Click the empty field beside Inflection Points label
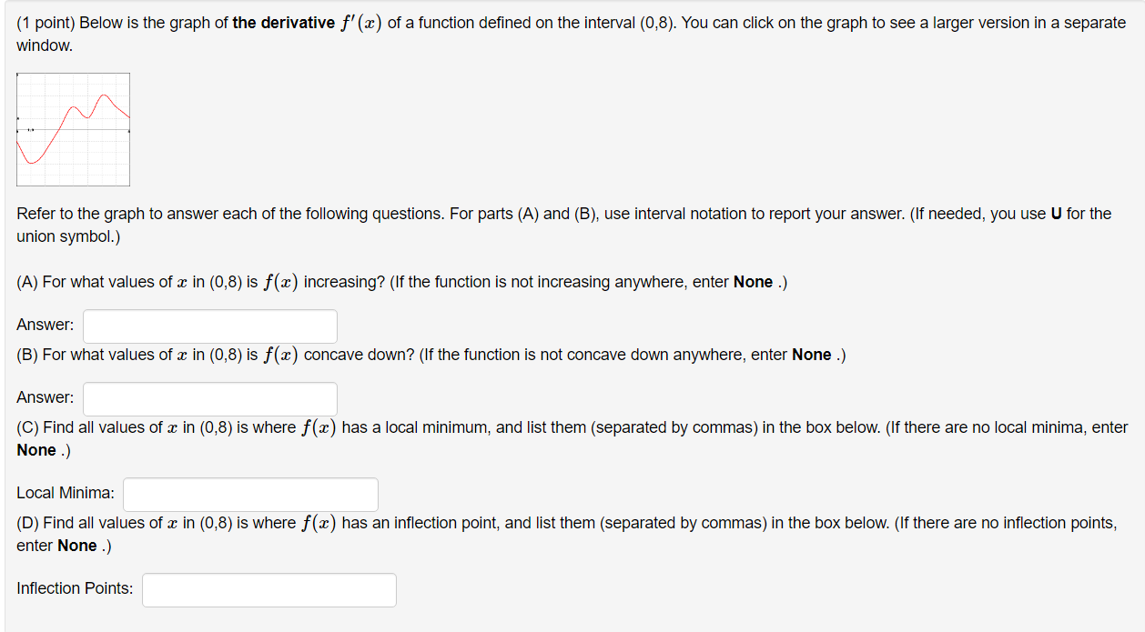The image size is (1145, 632). [x=269, y=589]
